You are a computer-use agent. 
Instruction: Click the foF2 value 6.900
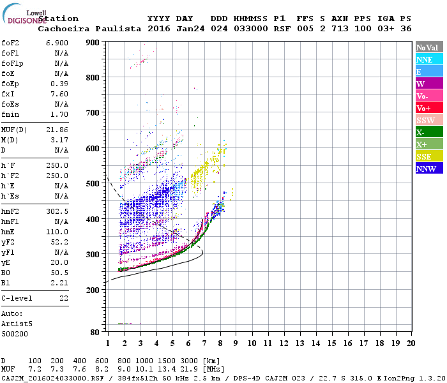point(57,43)
